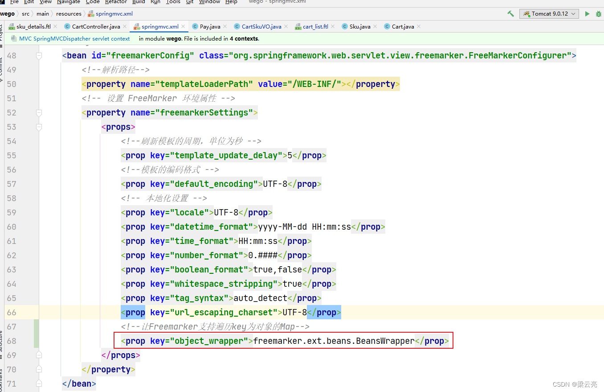Click the auto_detect value on line 65
604x392 pixels.
point(261,298)
